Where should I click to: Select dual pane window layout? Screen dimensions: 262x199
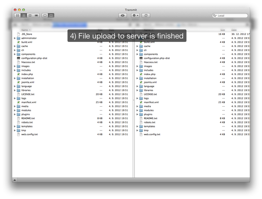(x=51, y=16)
